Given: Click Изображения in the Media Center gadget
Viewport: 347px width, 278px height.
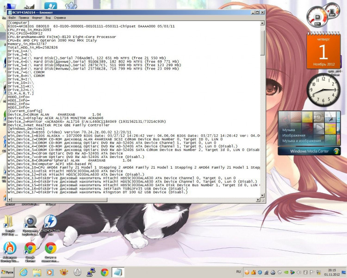Looking at the screenshot, I should tap(294, 135).
